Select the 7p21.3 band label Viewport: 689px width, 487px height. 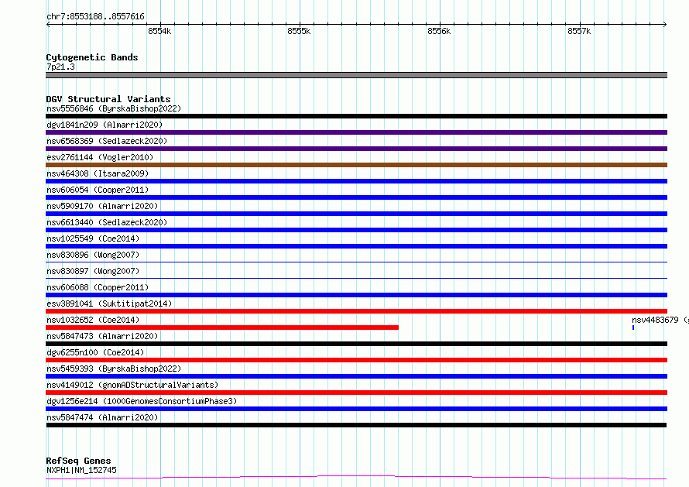60,67
